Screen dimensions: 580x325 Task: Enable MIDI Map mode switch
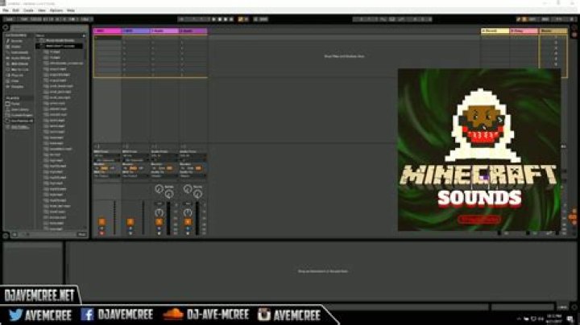545,19
